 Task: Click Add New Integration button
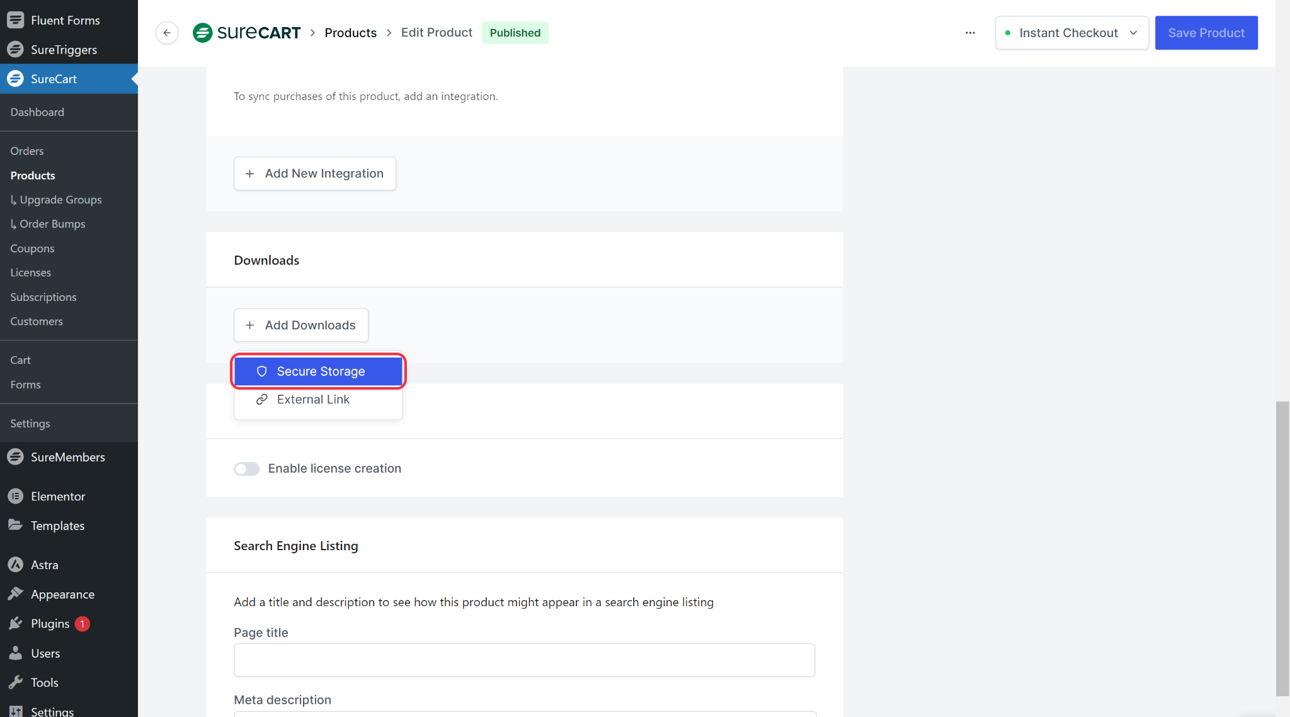[x=315, y=174]
